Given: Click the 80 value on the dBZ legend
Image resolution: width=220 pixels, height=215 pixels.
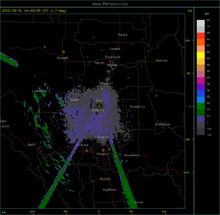Looking at the screenshot, I should point(208,20).
